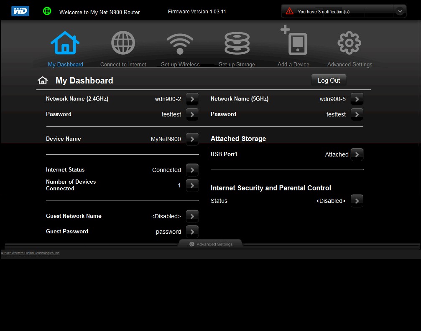The width and height of the screenshot is (421, 331).
Task: Click the 'Attached Storage' heading
Action: click(238, 139)
